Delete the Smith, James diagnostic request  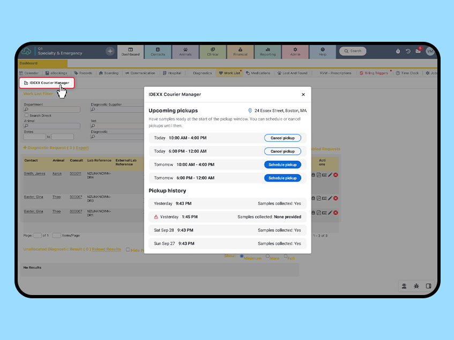[x=336, y=175]
